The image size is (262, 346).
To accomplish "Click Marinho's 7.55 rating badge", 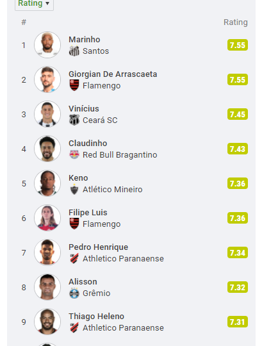I will [x=238, y=45].
